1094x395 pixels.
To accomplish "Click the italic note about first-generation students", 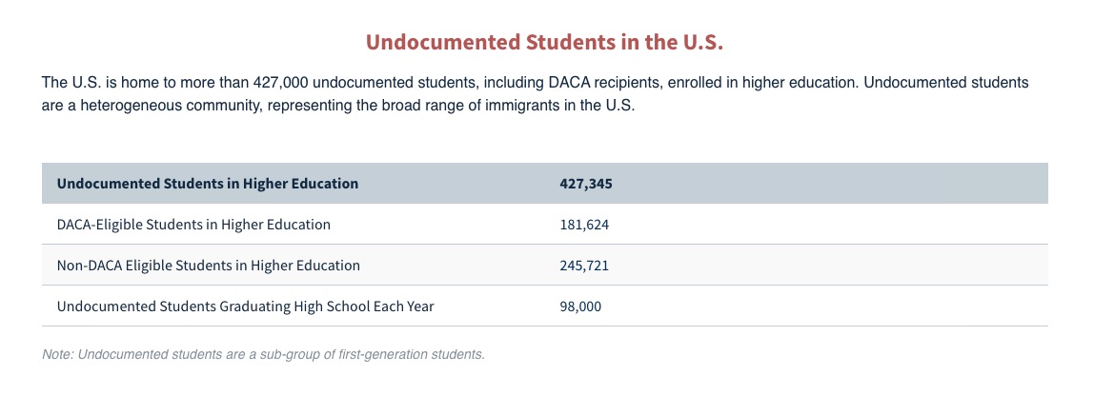I will (263, 354).
